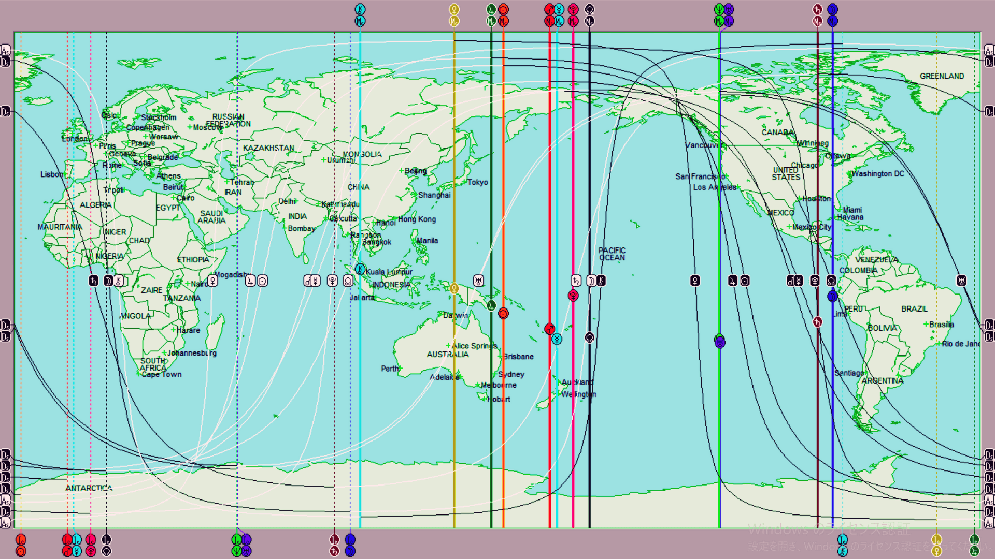Click the GREENLAND label
This screenshot has width=995, height=559.
click(x=942, y=76)
